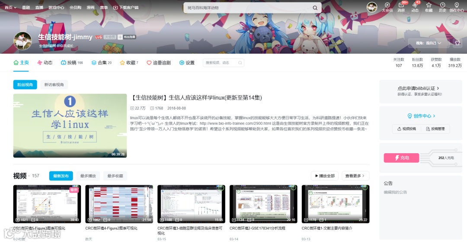Open 直播 in top navigation
The width and height of the screenshot is (467, 242).
click(x=39, y=7)
